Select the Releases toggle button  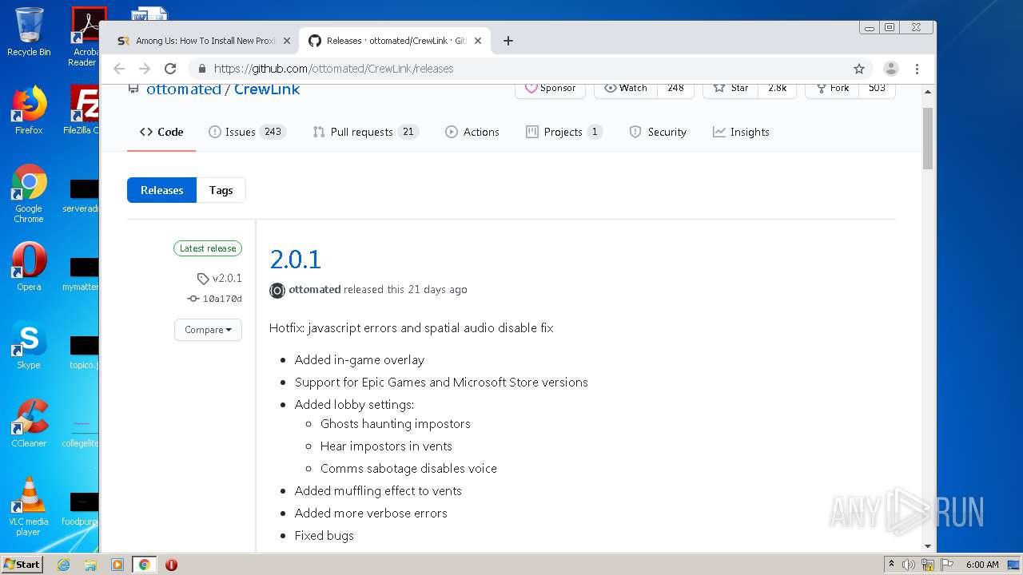tap(161, 190)
